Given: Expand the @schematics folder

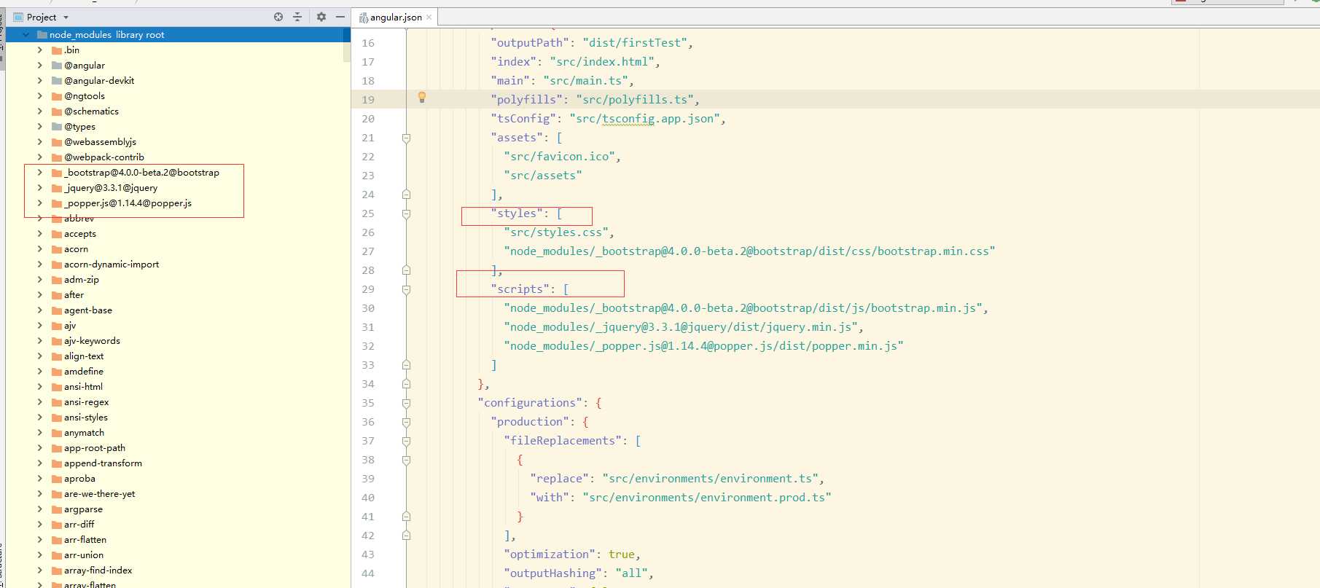Looking at the screenshot, I should [40, 111].
